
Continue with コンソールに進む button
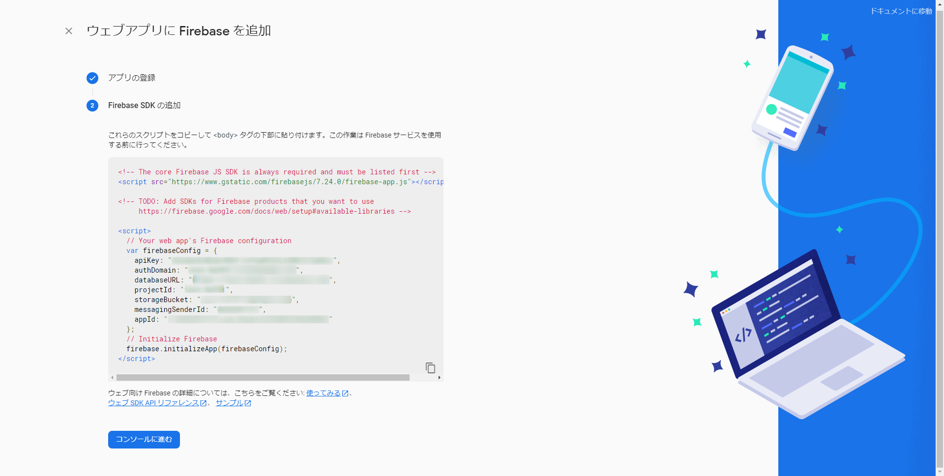[x=144, y=439]
